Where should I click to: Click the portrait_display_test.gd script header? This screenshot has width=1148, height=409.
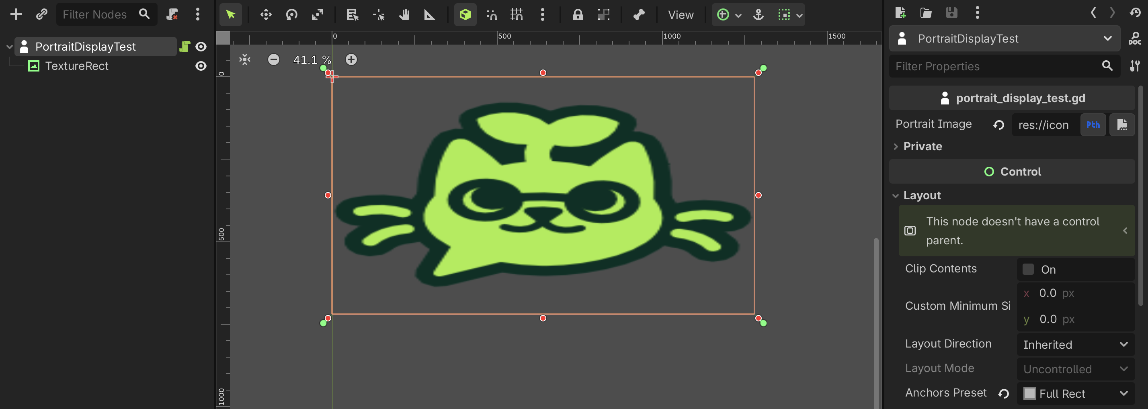[x=1012, y=98]
